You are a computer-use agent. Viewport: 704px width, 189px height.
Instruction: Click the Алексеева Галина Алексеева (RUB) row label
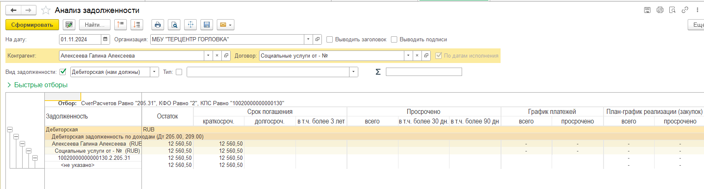97,144
